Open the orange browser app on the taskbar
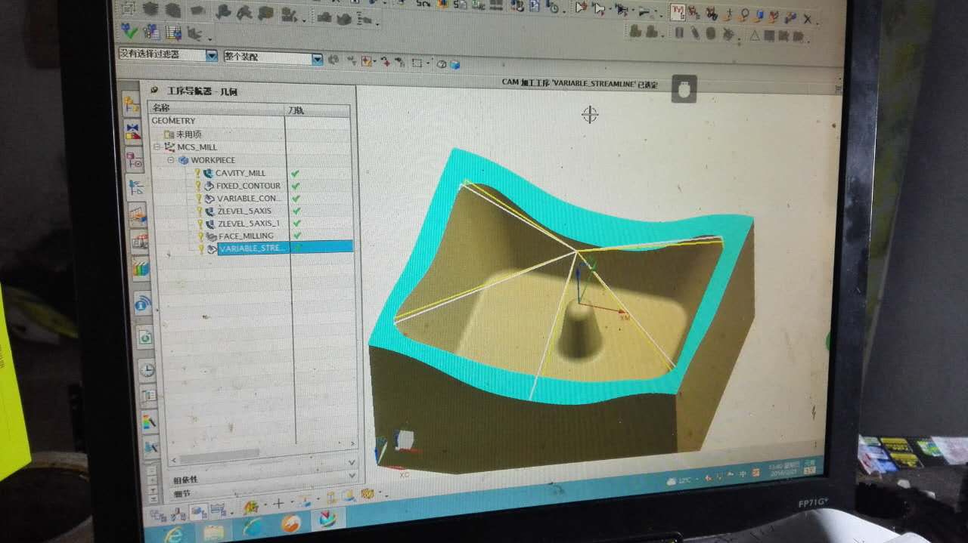Image resolution: width=968 pixels, height=543 pixels. pyautogui.click(x=290, y=523)
